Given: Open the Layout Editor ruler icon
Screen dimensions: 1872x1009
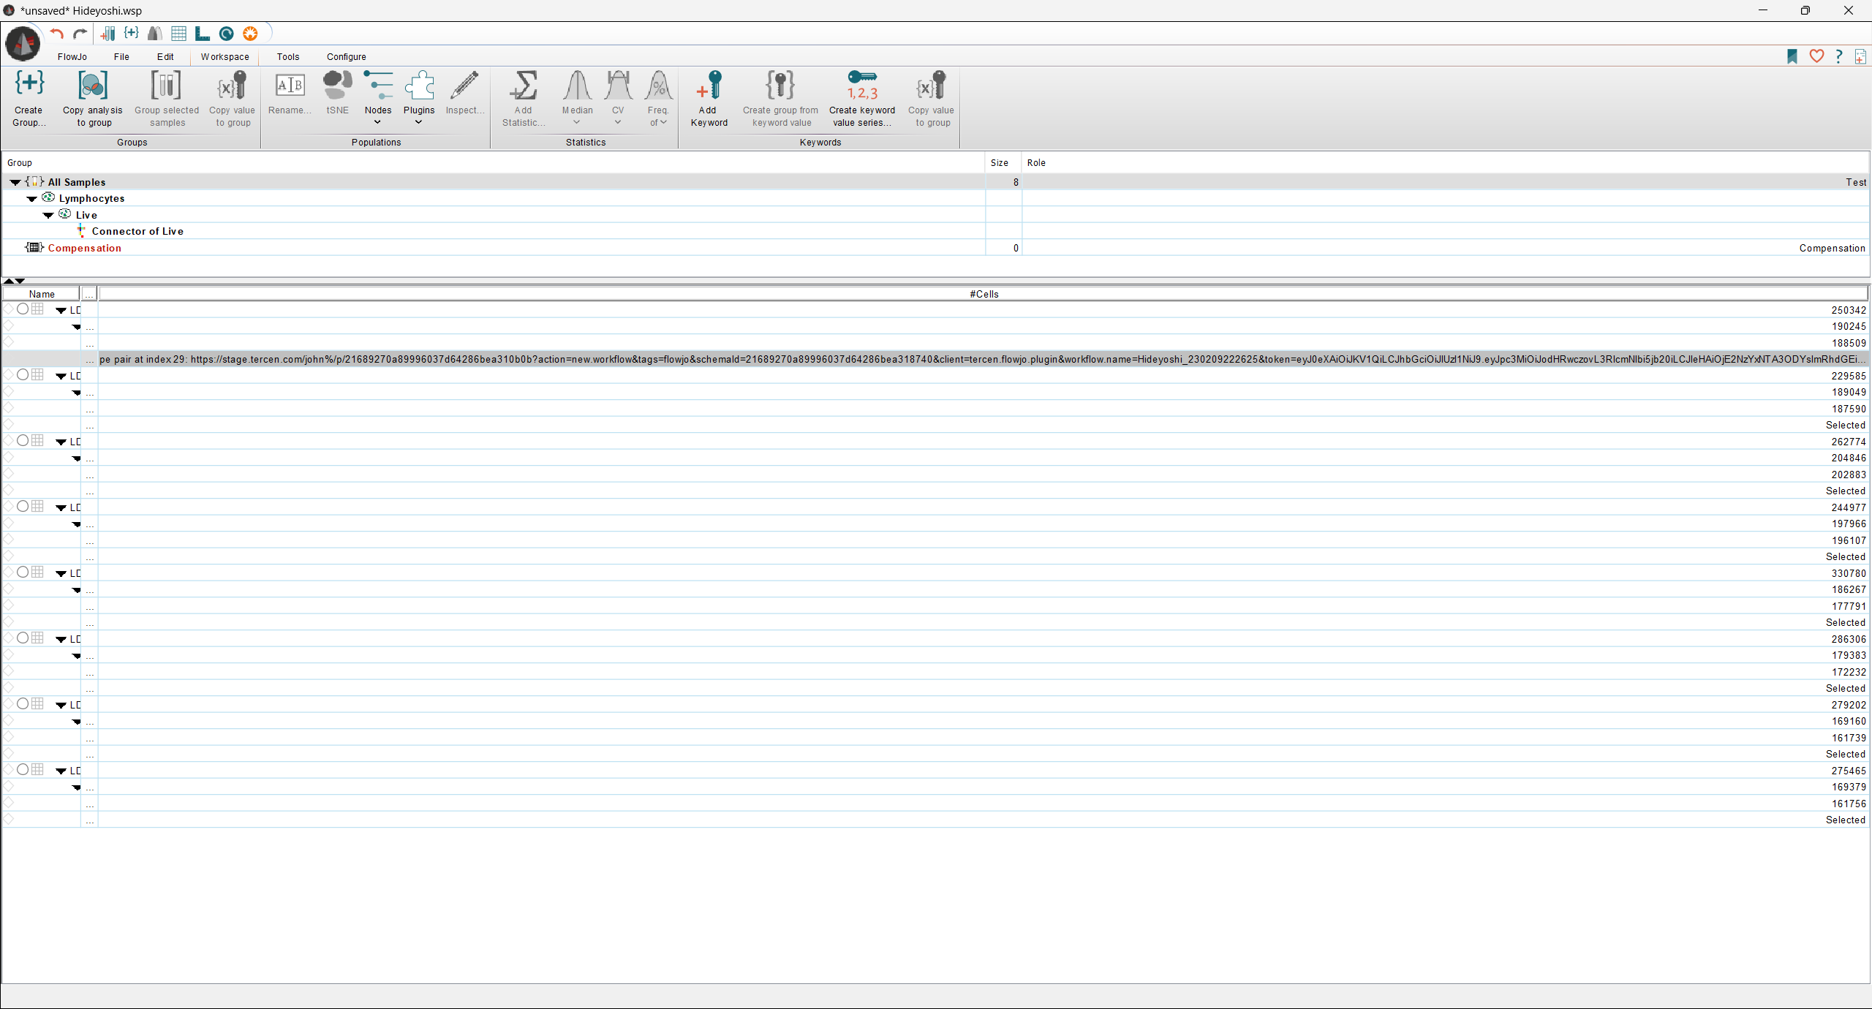Looking at the screenshot, I should pyautogui.click(x=203, y=34).
